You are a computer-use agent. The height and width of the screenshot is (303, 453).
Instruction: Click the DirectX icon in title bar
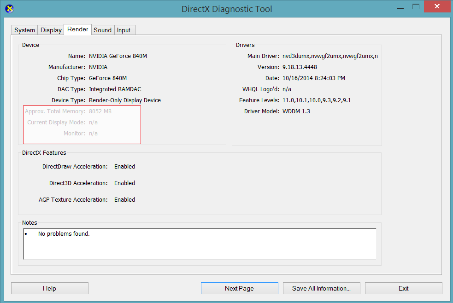pos(10,9)
